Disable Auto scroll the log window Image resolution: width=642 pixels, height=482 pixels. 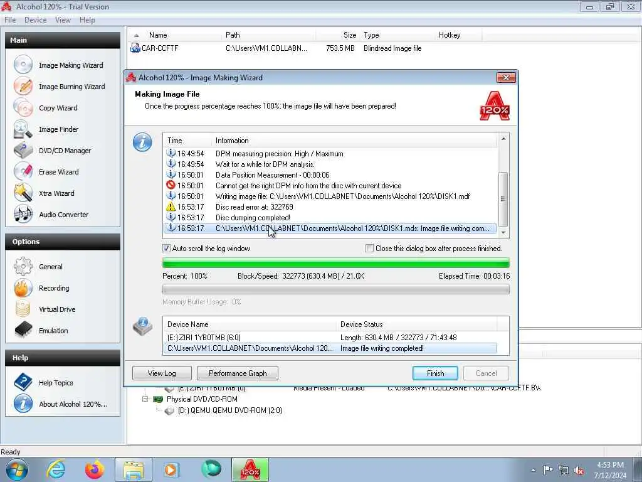click(x=166, y=248)
